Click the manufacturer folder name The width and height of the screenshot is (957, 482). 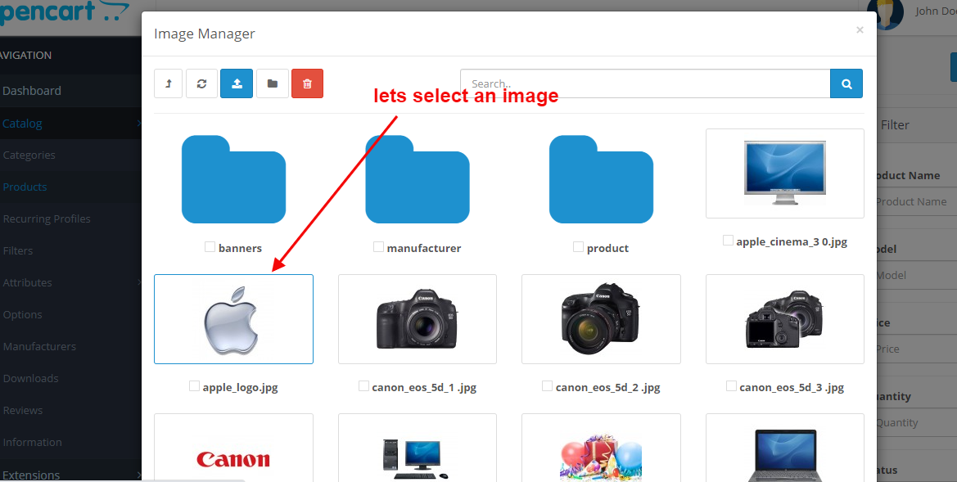pos(424,248)
